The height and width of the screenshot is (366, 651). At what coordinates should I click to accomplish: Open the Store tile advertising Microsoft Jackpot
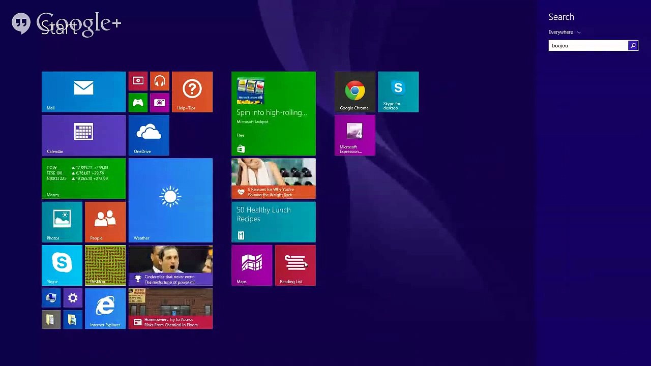(274, 113)
